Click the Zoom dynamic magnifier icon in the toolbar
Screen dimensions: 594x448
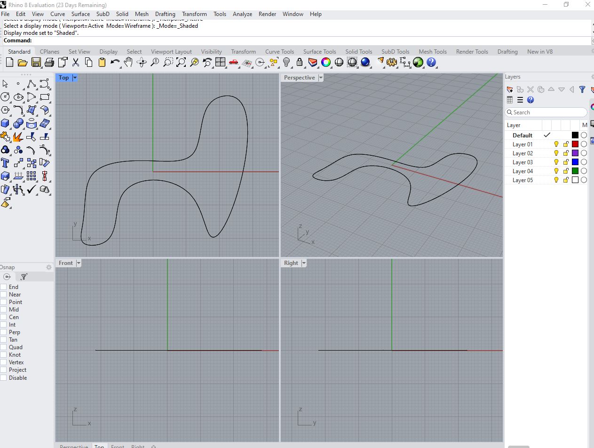point(155,62)
